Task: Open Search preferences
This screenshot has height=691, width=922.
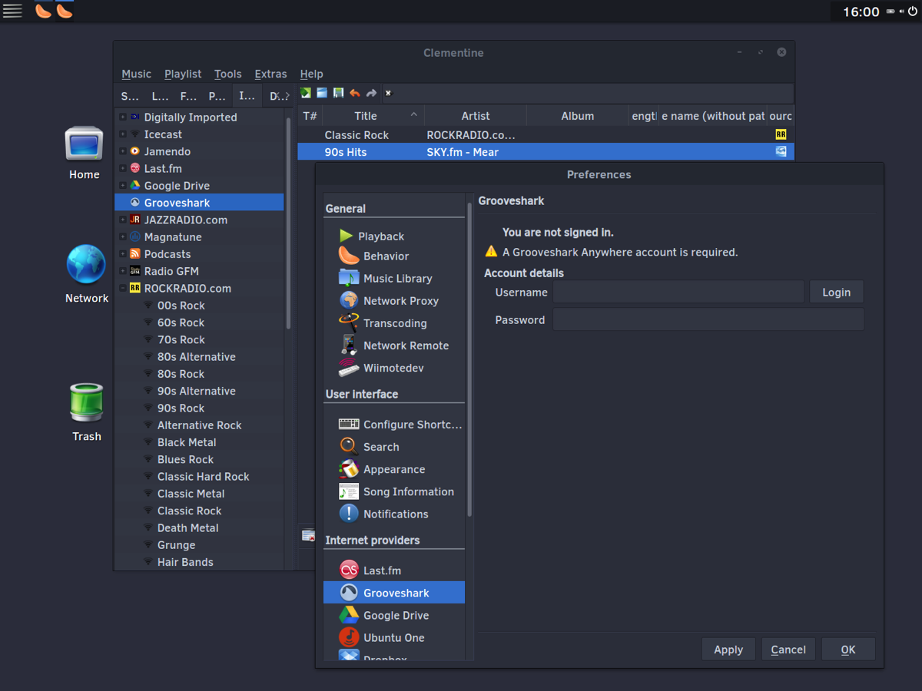Action: click(368, 446)
